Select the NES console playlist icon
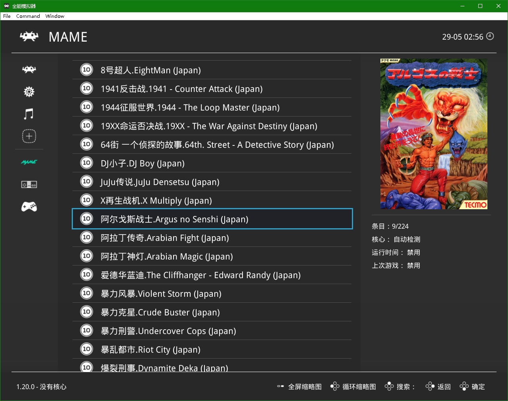This screenshot has height=401, width=508. pos(29,184)
